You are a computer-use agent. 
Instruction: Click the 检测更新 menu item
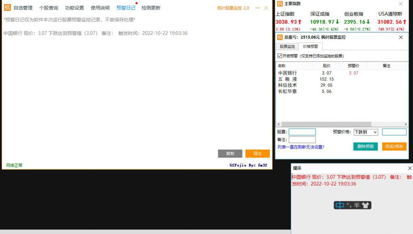click(151, 8)
